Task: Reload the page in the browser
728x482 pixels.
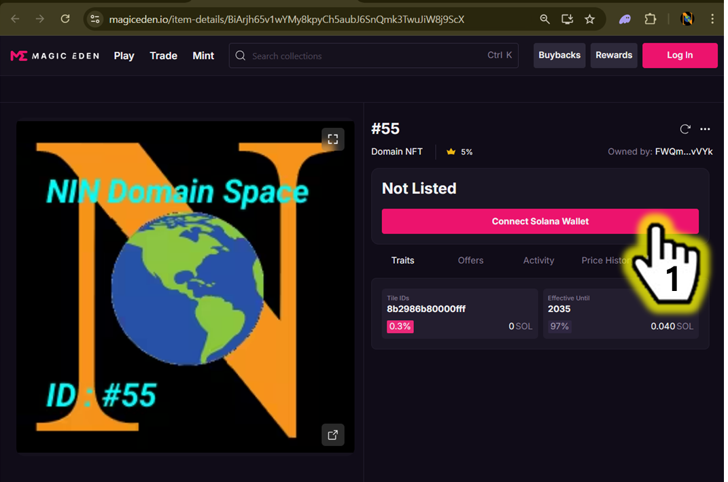Action: 65,19
